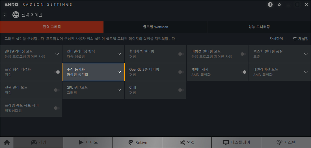Click 응용 프로그램 제어판 사용 under 앤티앨리어싱 모드

[x=25, y=57]
